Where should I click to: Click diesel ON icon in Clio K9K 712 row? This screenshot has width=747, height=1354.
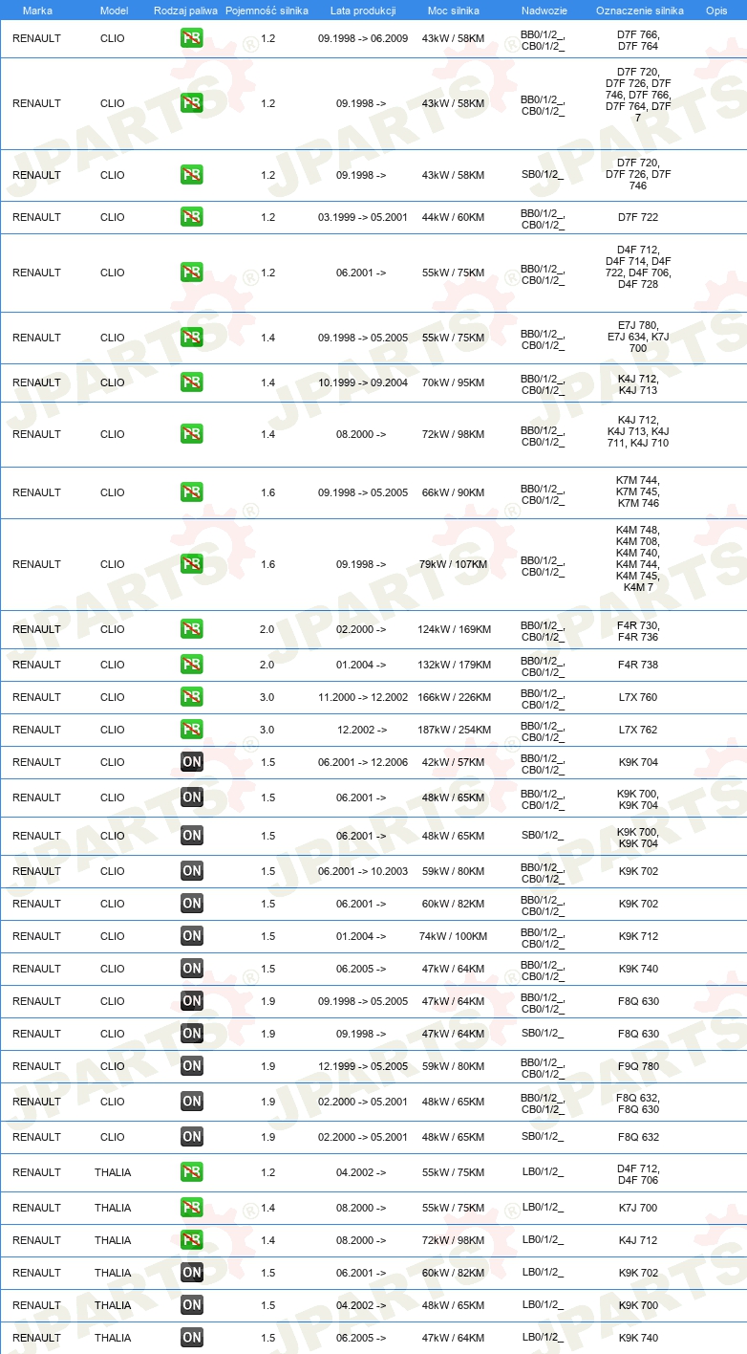click(x=191, y=936)
